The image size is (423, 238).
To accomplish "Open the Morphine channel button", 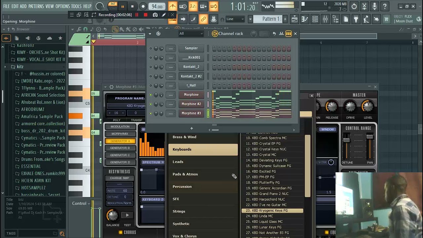I will pyautogui.click(x=191, y=95).
